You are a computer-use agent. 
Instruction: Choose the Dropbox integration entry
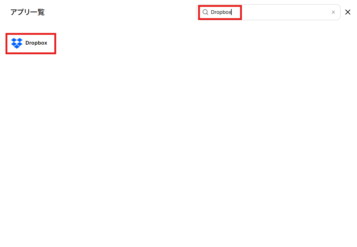point(31,43)
